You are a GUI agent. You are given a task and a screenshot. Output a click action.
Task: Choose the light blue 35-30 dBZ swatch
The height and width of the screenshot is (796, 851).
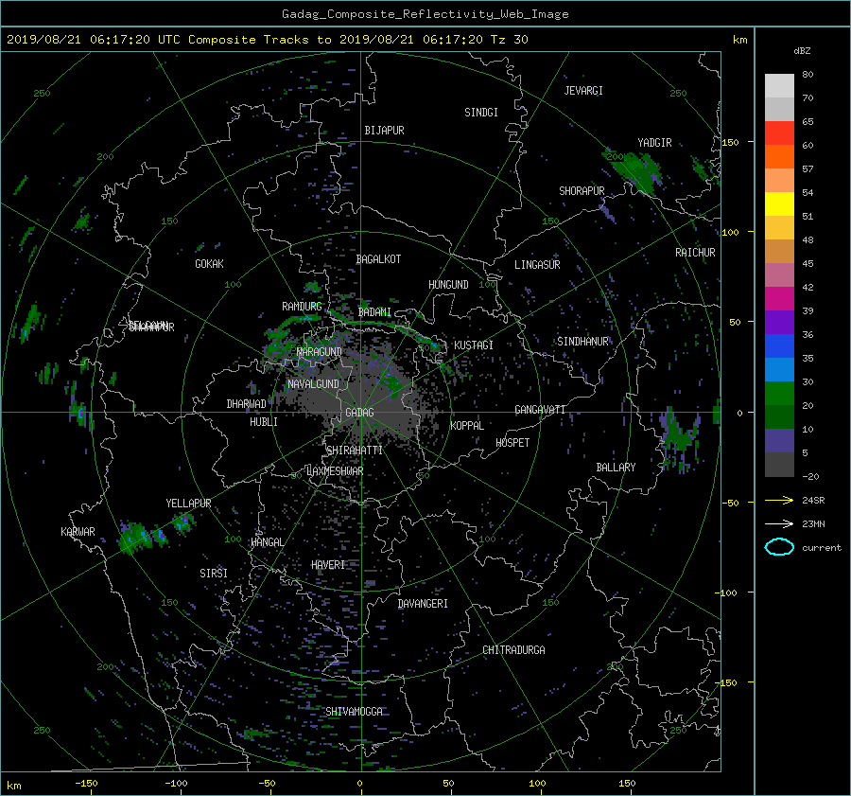tap(779, 370)
